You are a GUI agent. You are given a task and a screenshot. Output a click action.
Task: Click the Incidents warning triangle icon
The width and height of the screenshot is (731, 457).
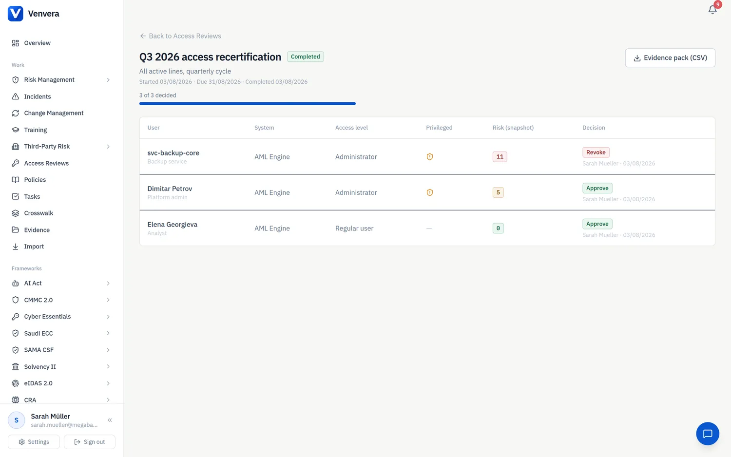click(16, 96)
